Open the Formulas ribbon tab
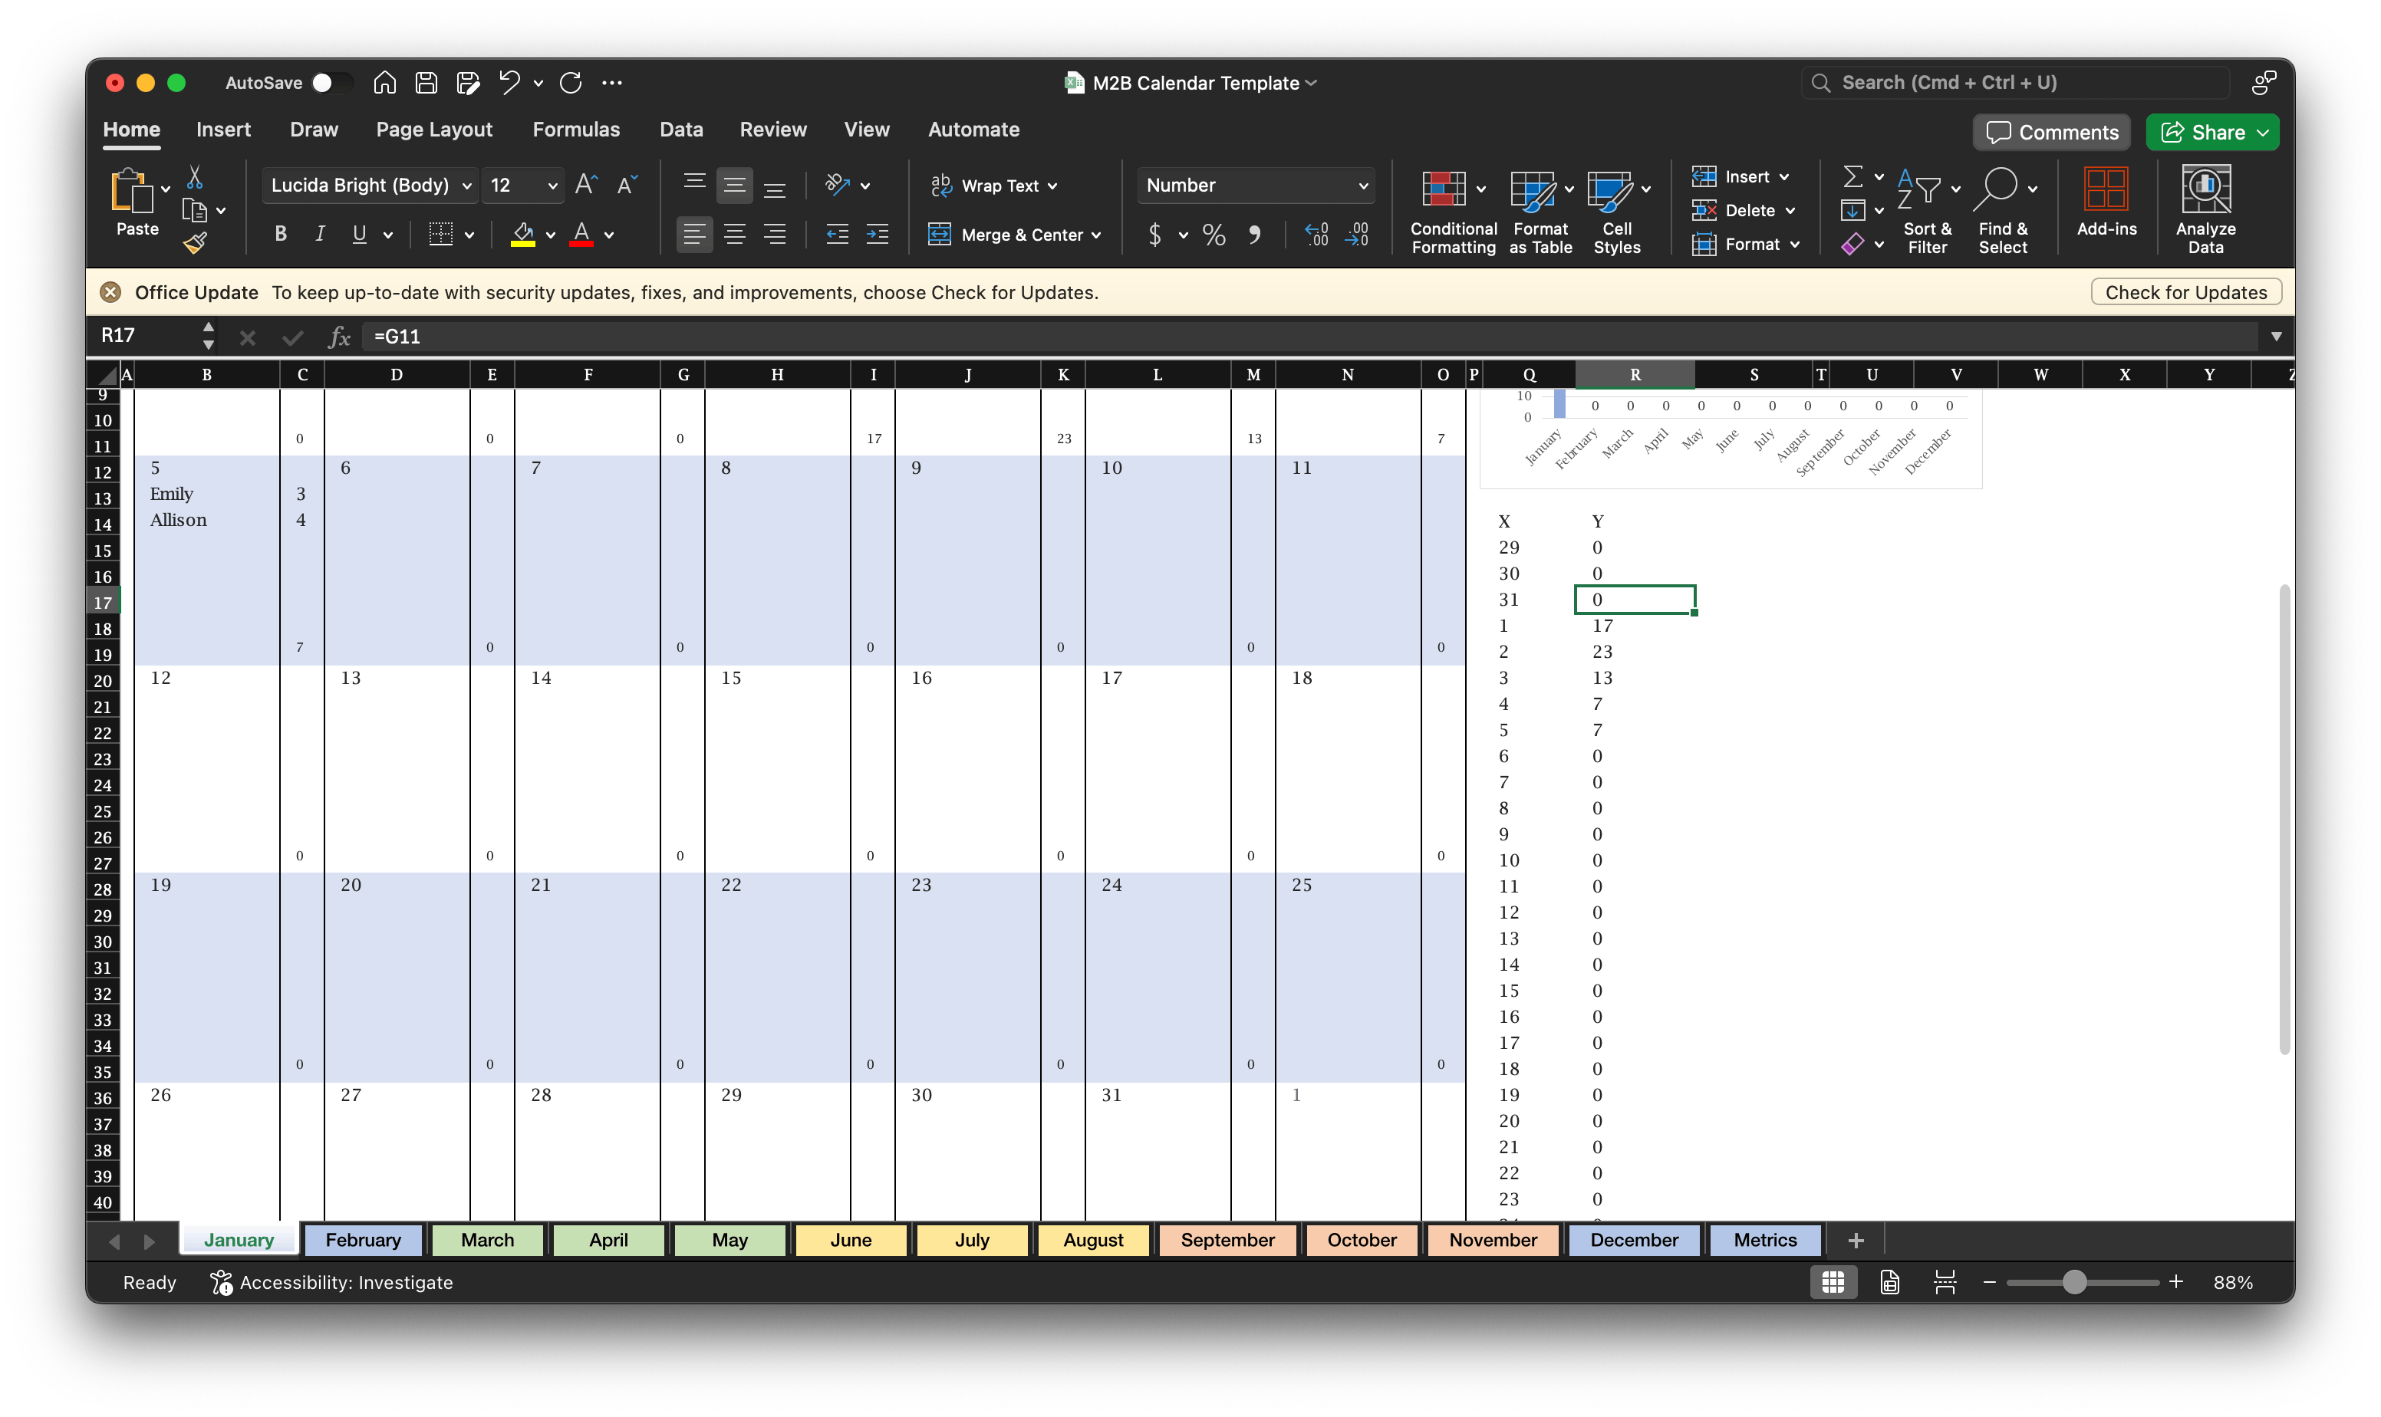2381x1417 pixels. tap(576, 130)
